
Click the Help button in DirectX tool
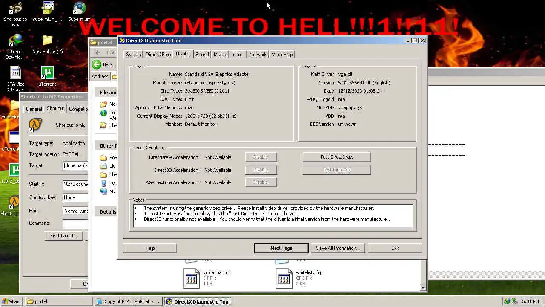[x=150, y=248]
